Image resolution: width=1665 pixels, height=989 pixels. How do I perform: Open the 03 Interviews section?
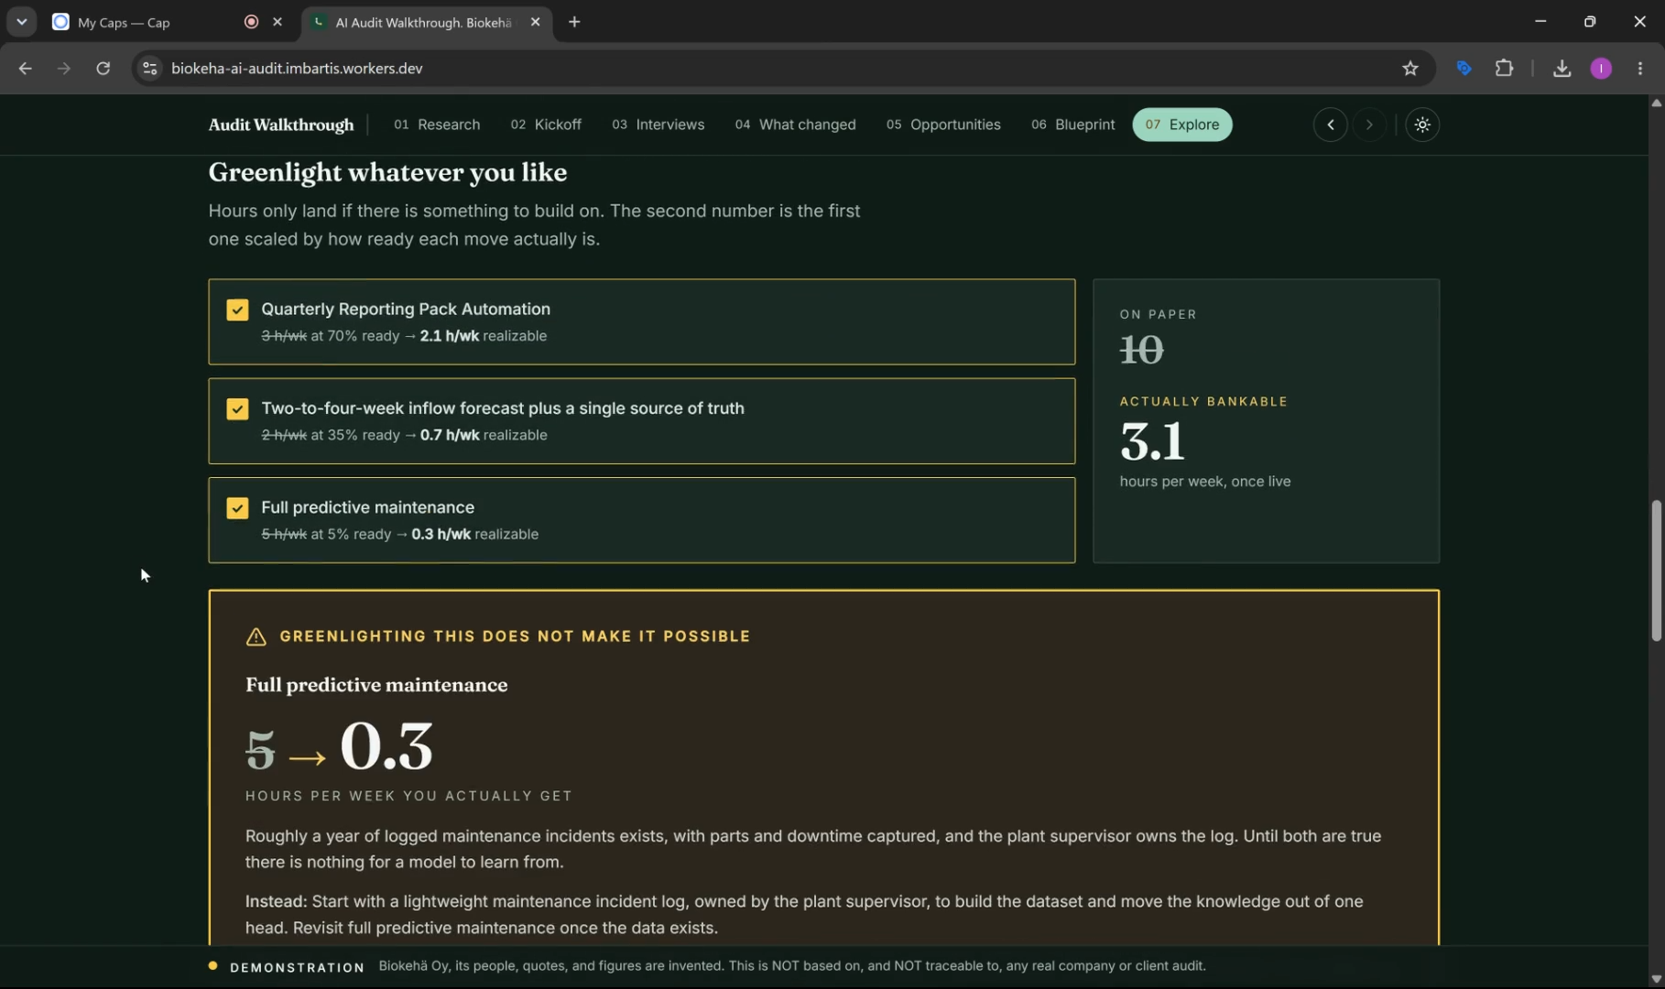(658, 125)
